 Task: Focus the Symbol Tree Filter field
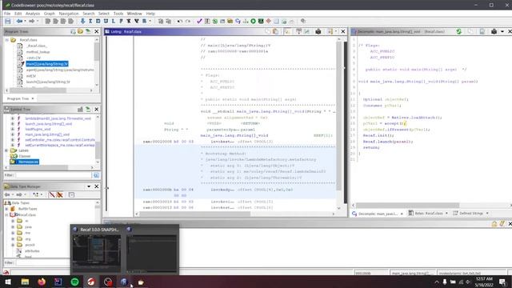click(x=54, y=175)
